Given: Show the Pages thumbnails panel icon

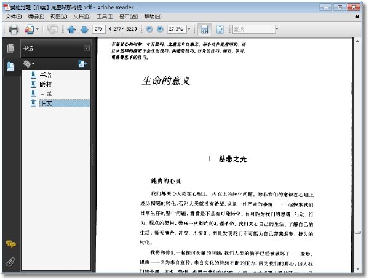Looking at the screenshot, I should [10, 48].
